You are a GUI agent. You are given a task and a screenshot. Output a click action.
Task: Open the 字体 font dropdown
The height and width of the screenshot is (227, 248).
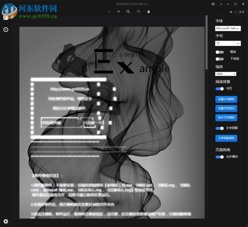tap(228, 28)
